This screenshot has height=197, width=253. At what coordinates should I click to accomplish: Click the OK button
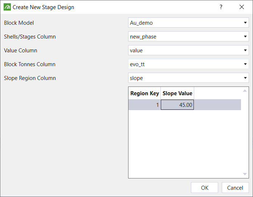204,188
